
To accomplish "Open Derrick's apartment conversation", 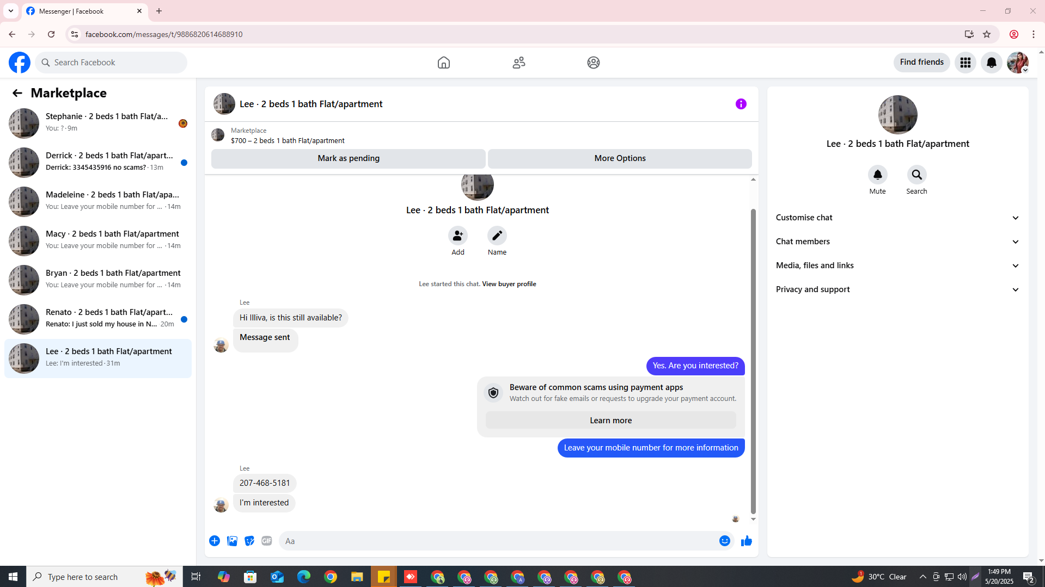I will pos(98,162).
